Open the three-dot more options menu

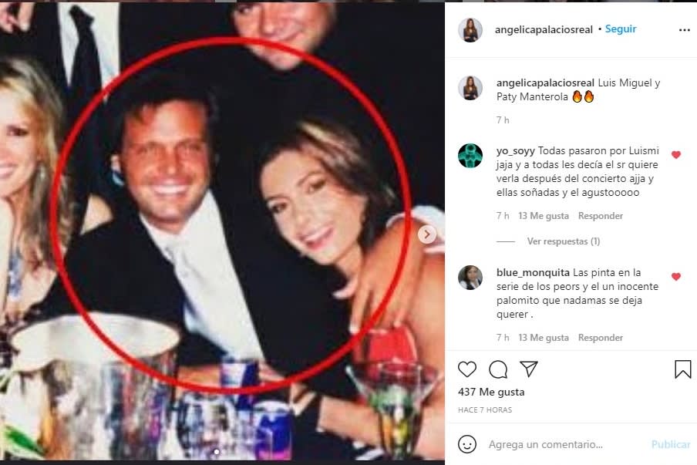(684, 30)
